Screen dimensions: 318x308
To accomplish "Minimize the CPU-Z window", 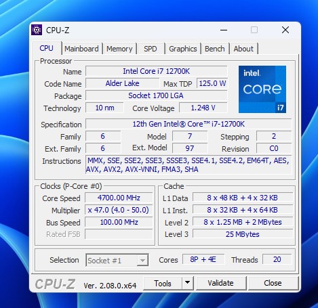I will coord(224,30).
